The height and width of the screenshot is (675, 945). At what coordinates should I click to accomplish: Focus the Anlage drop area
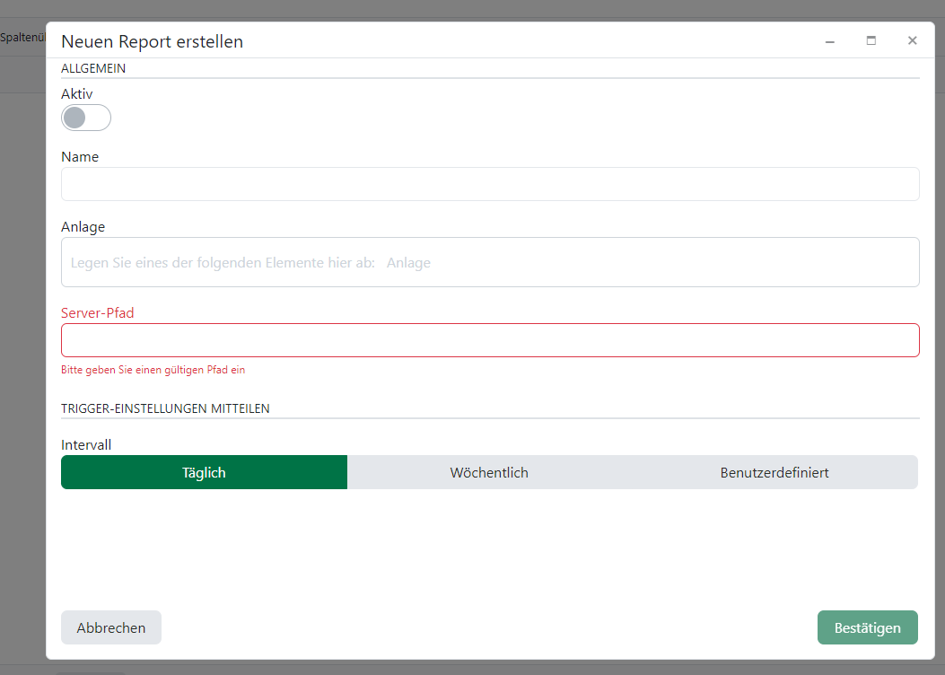(490, 262)
